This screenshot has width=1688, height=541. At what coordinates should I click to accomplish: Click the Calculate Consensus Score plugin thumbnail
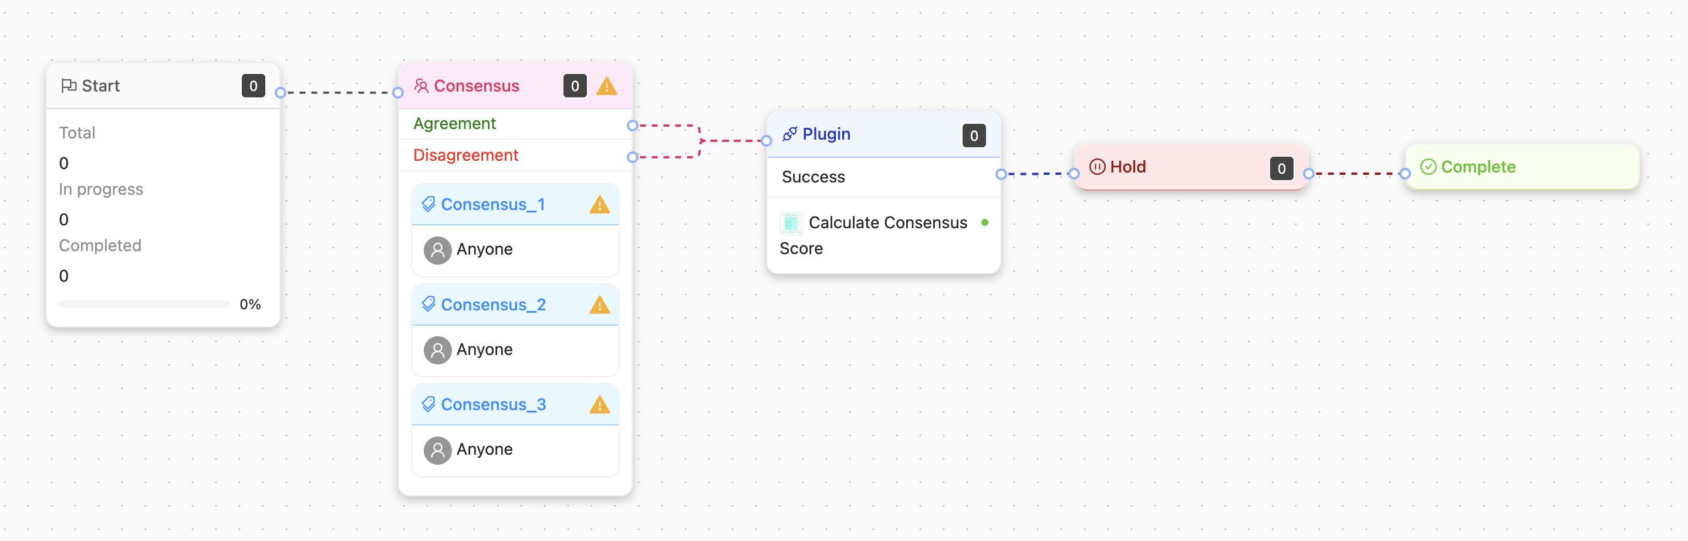pyautogui.click(x=791, y=224)
